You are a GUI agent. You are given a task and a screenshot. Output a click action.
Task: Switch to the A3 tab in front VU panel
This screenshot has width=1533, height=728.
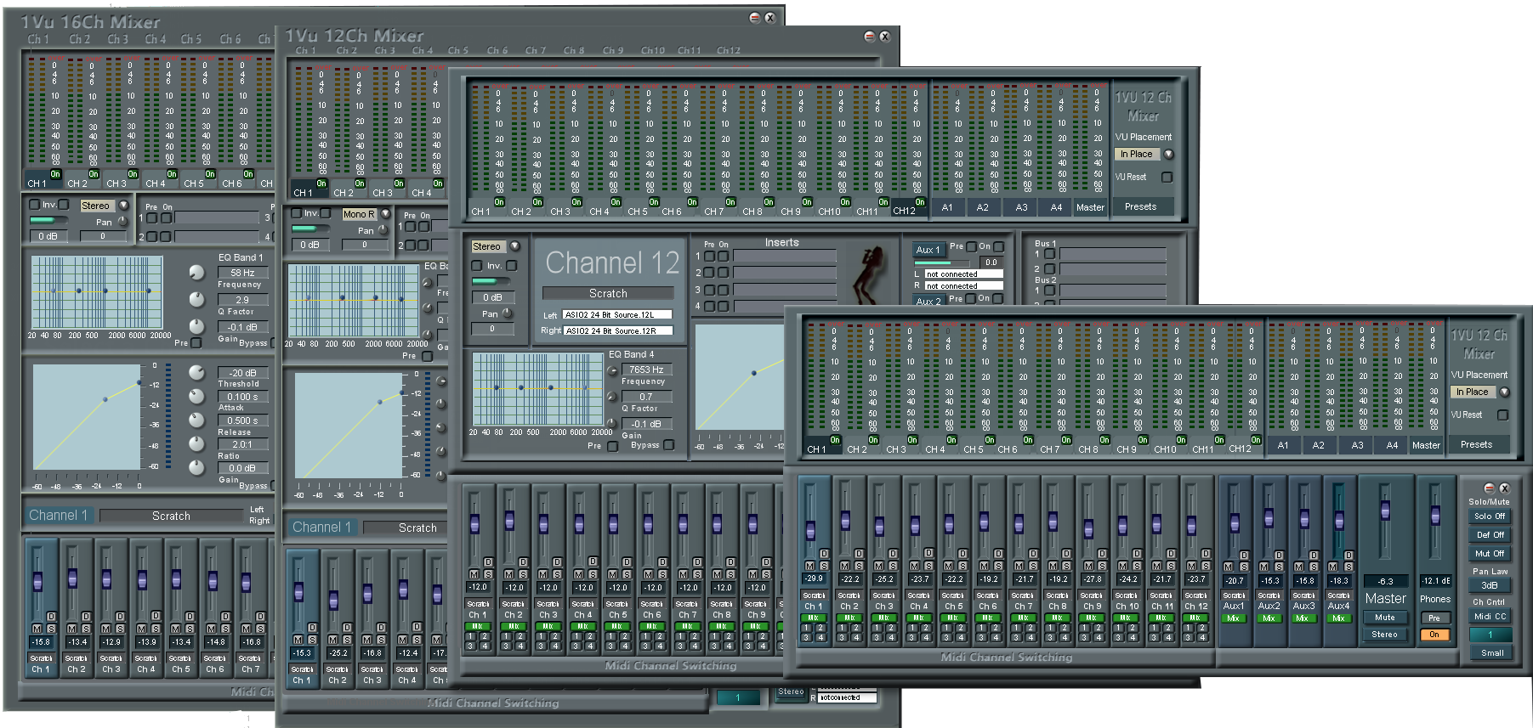(1357, 445)
